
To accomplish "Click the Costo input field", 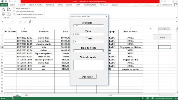I will [88, 42].
